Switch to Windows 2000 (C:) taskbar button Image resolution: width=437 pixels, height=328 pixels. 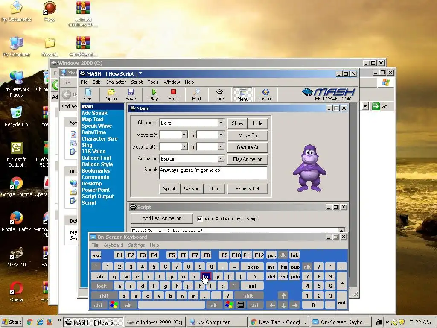155,322
